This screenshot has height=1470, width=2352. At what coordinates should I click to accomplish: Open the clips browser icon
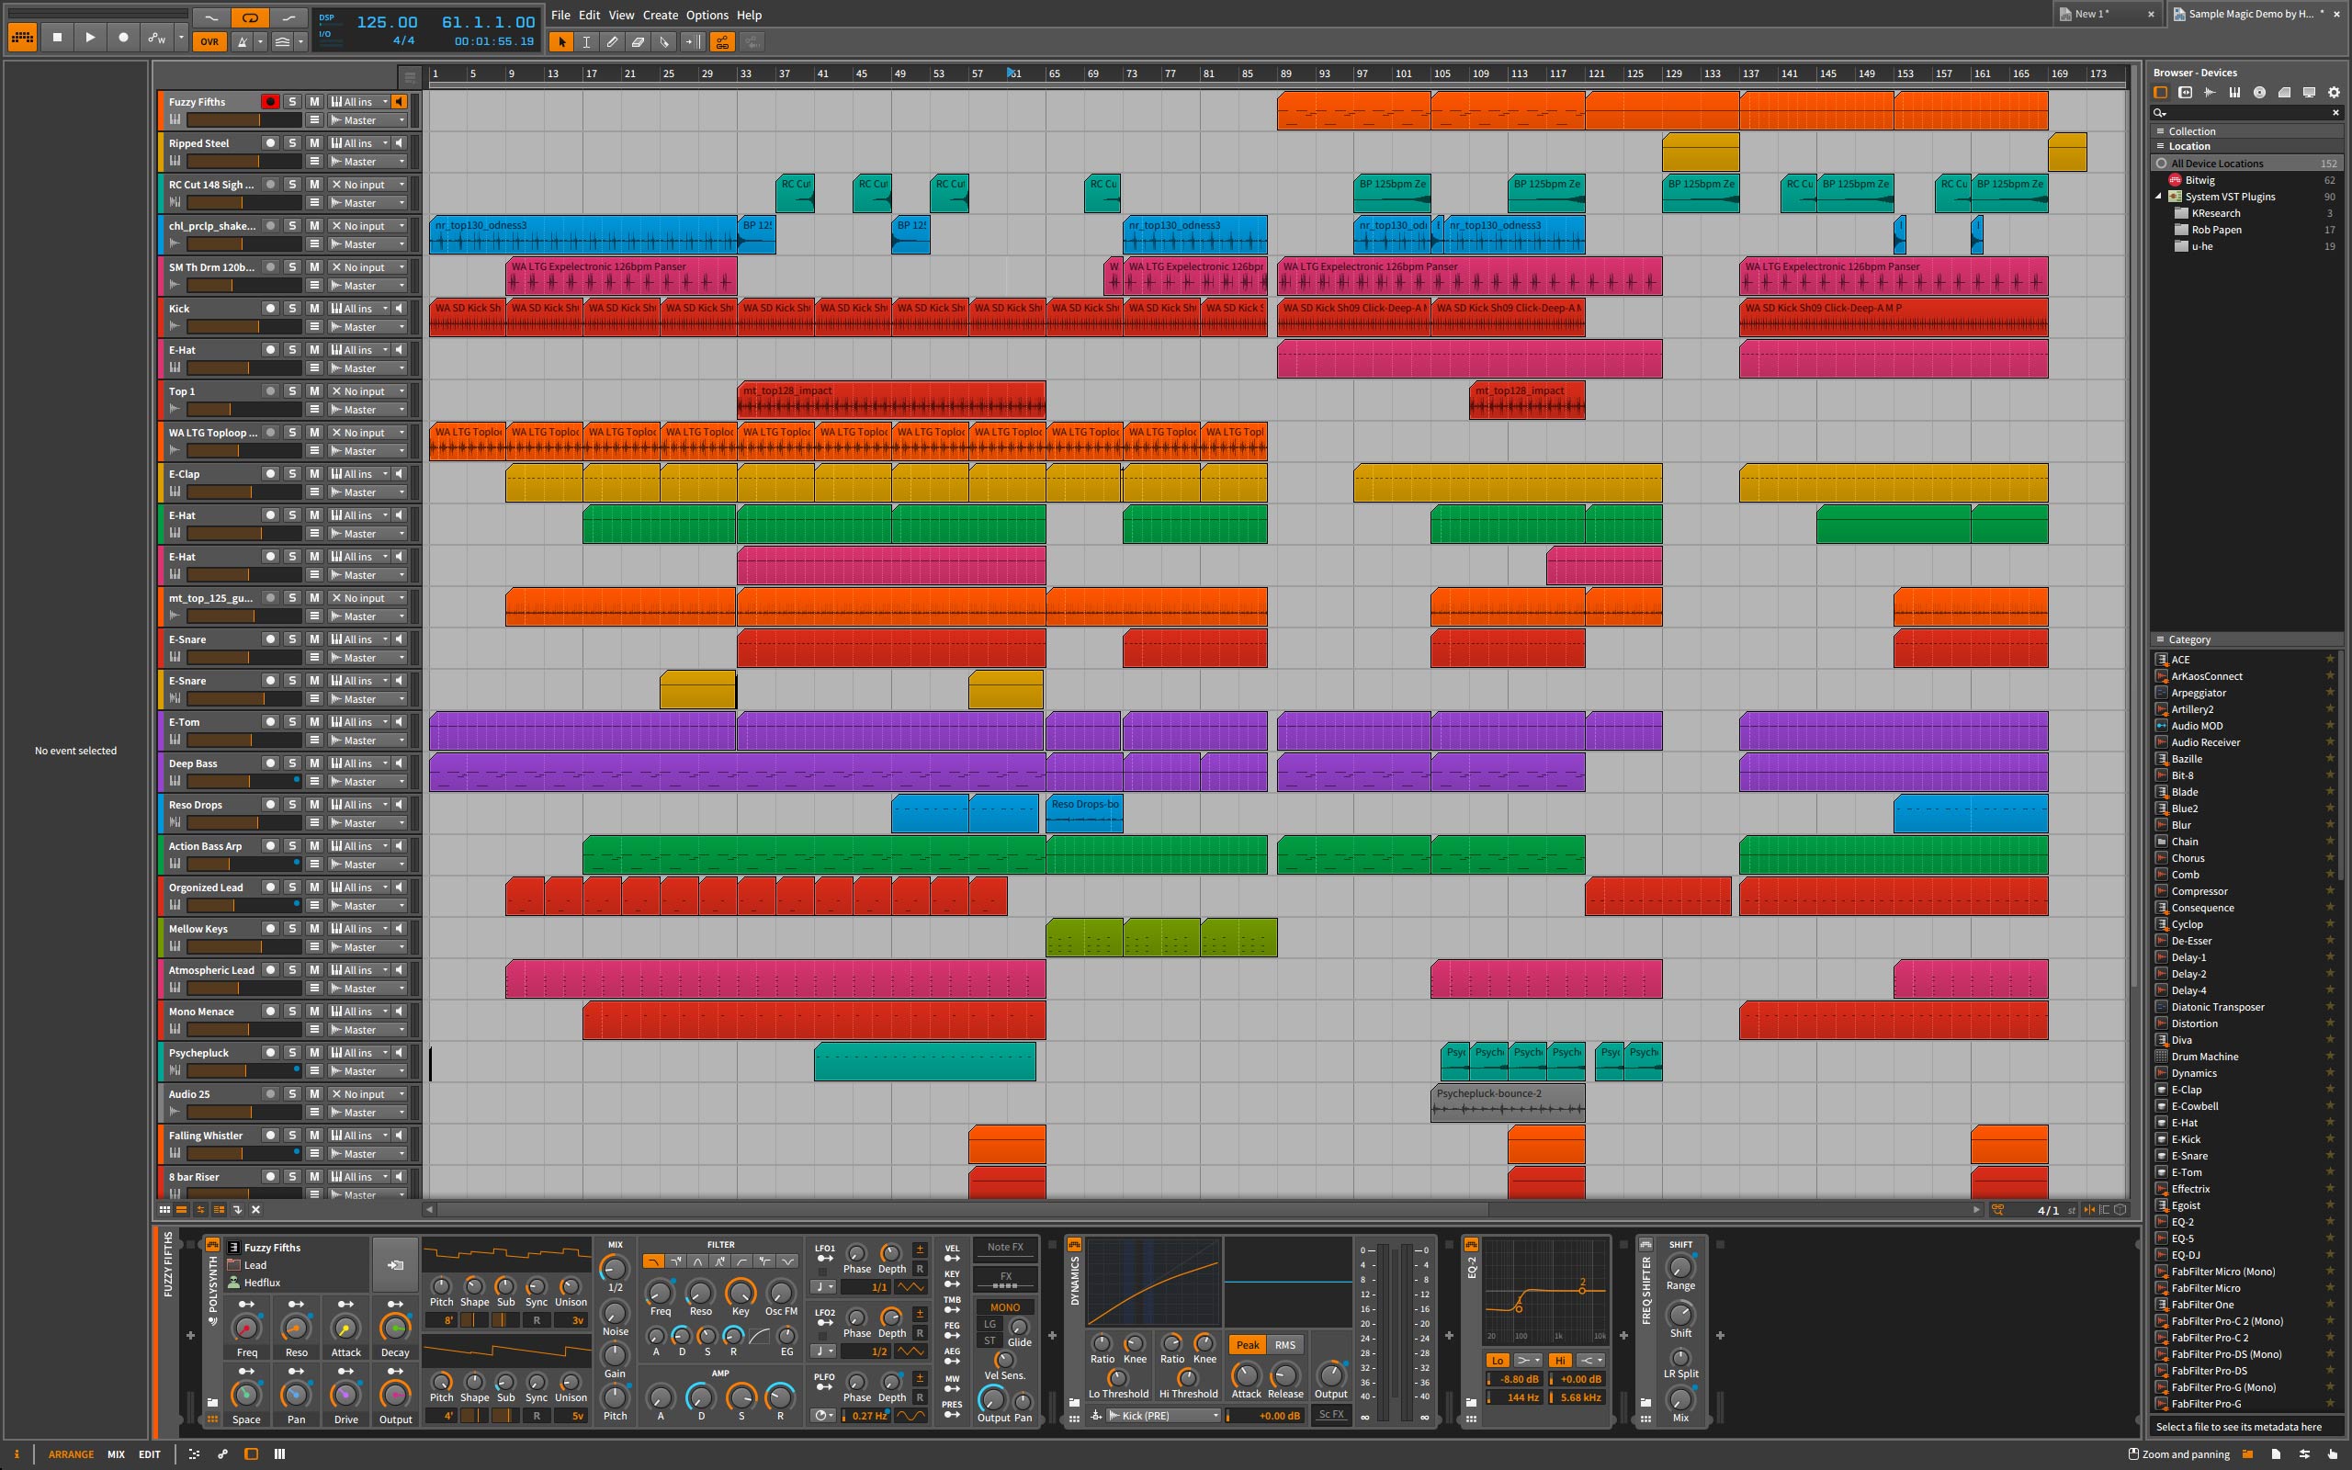(2284, 93)
